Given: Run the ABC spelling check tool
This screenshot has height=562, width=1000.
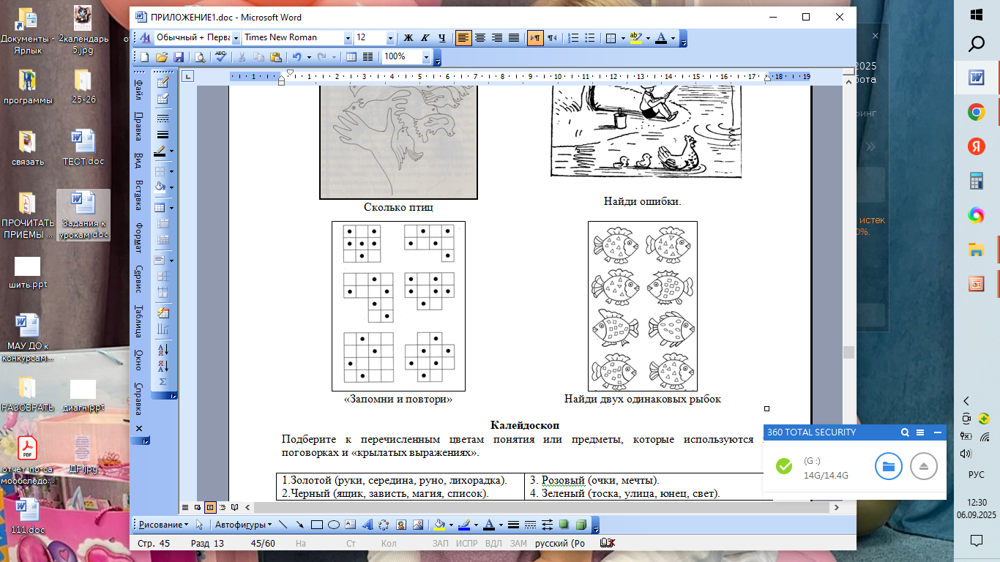Looking at the screenshot, I should pos(220,57).
